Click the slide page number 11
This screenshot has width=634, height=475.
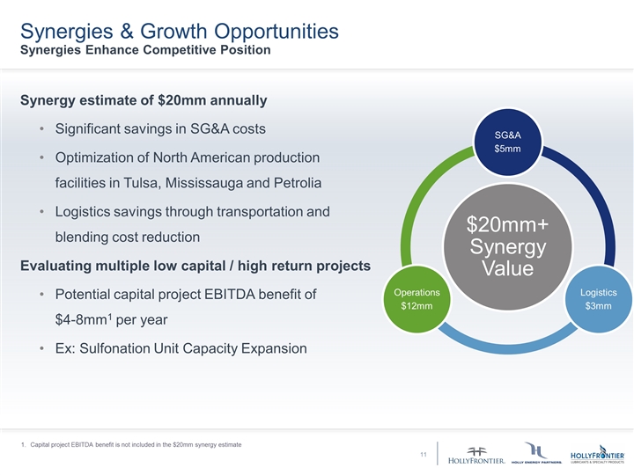[x=424, y=455]
